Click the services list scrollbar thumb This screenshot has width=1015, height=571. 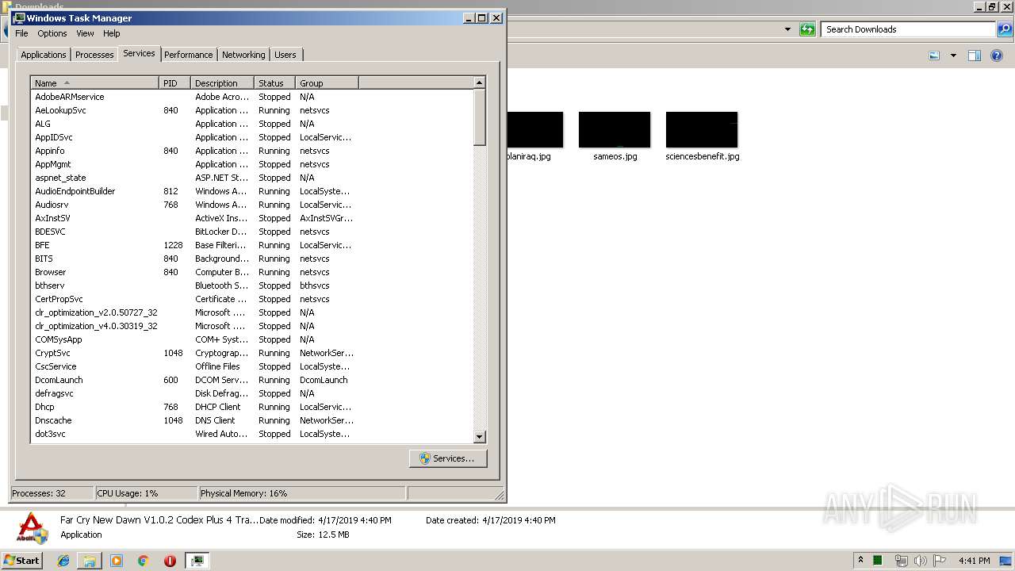(479, 117)
